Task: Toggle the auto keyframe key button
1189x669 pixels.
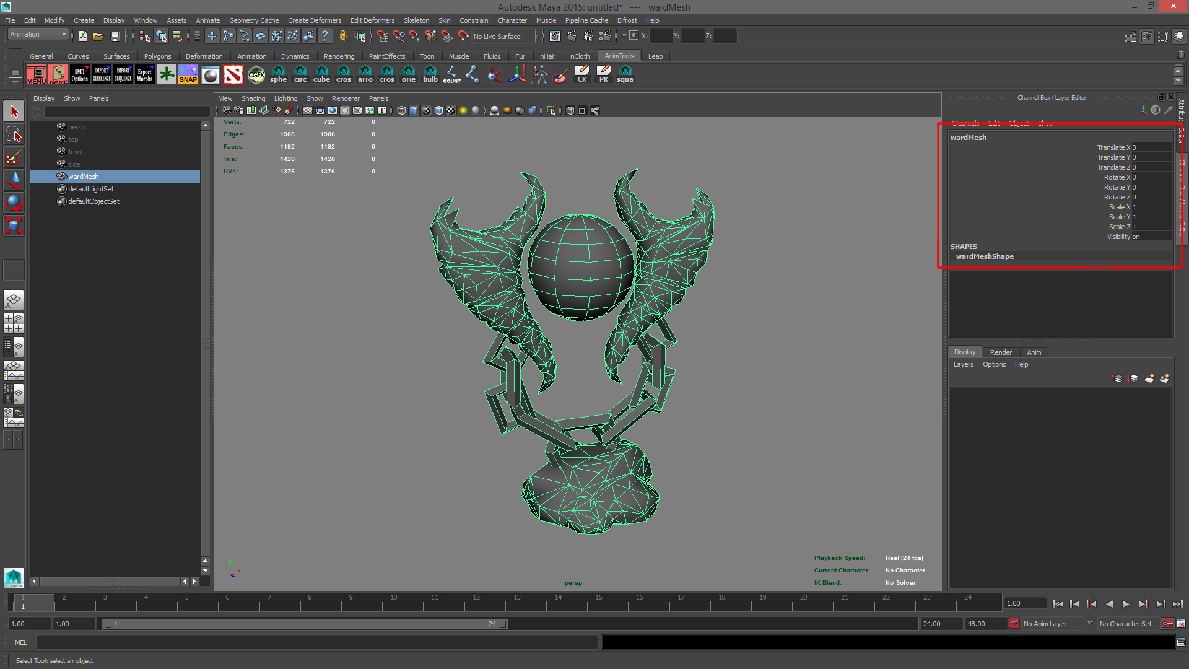Action: pos(1168,624)
